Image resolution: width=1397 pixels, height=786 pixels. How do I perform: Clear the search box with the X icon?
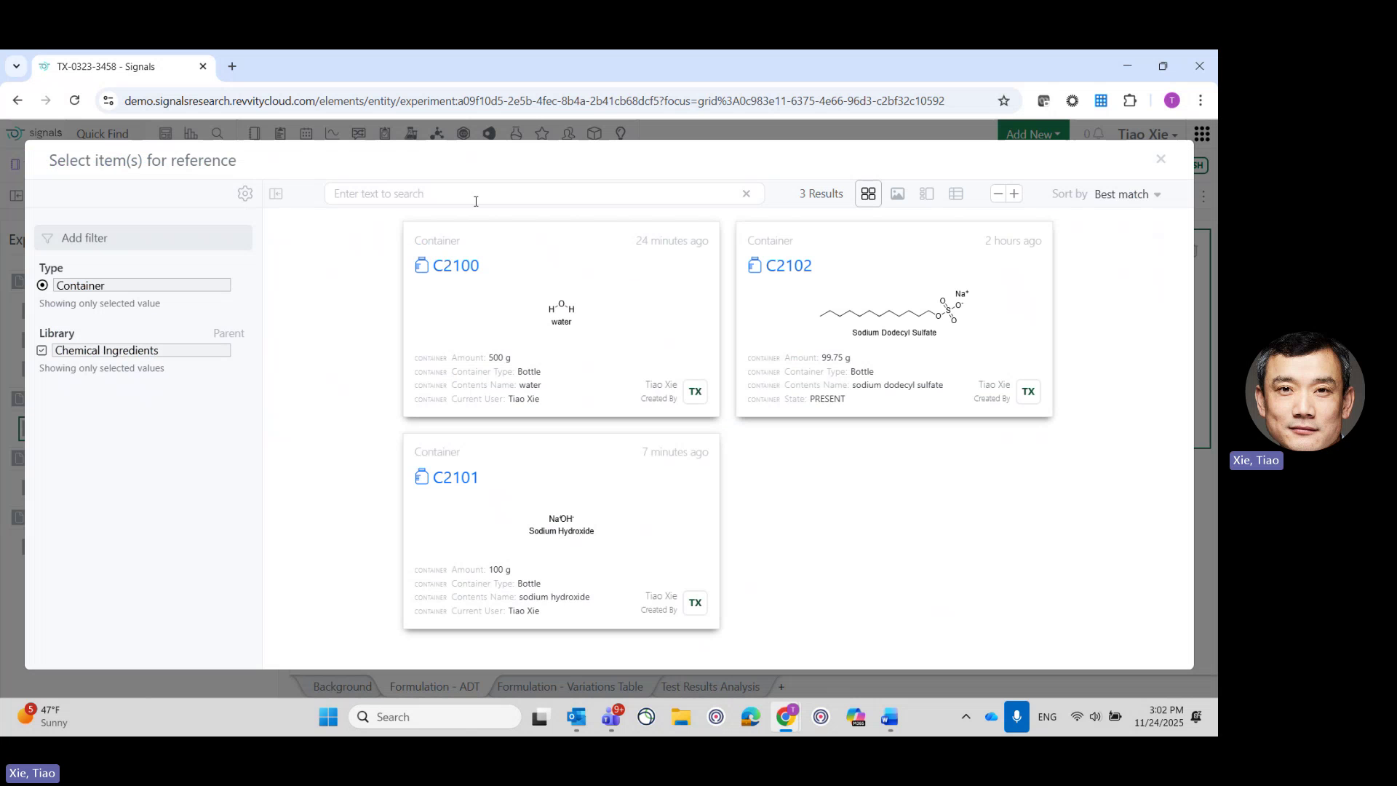pos(747,194)
